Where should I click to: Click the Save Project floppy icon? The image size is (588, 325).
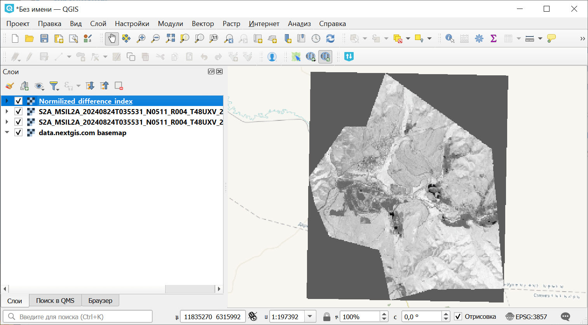pyautogui.click(x=44, y=38)
